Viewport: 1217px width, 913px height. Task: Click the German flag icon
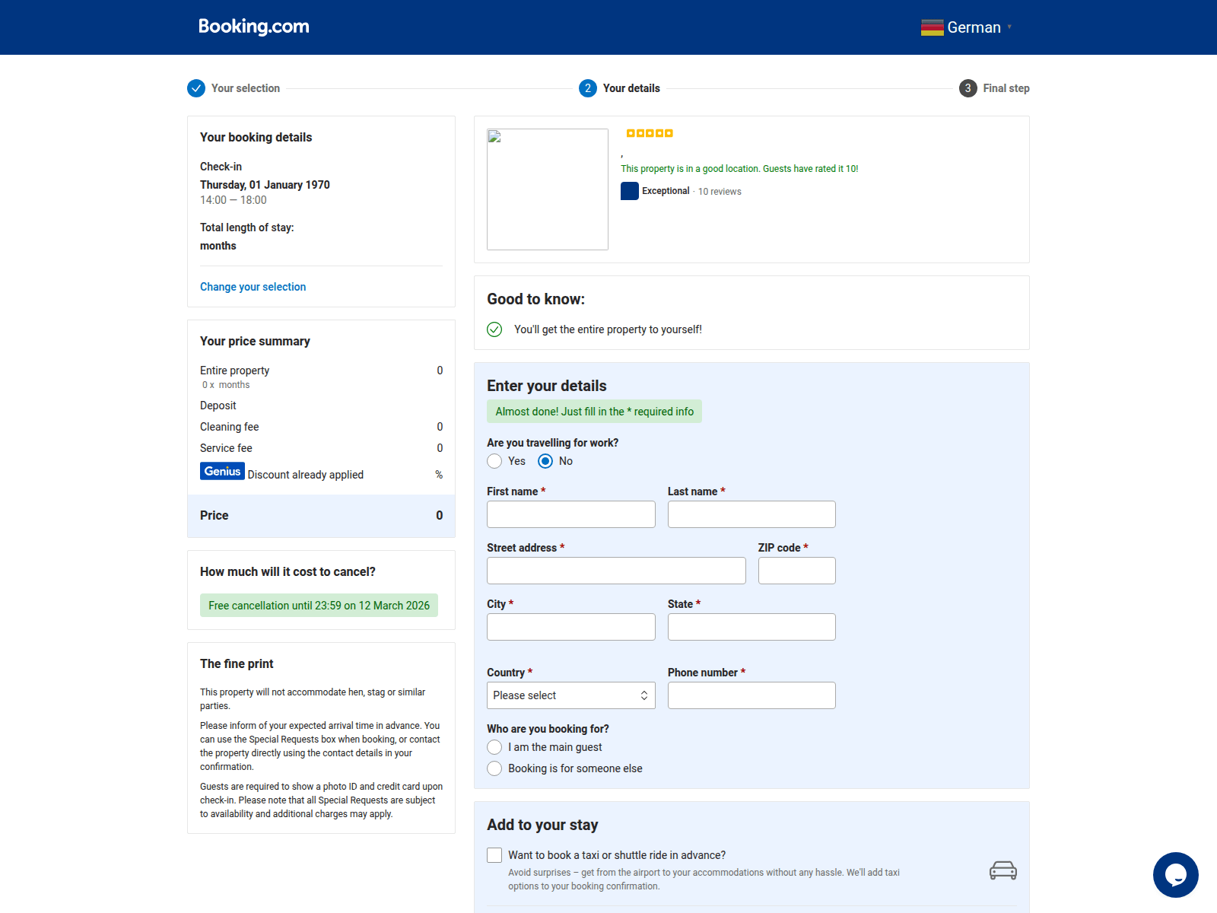[932, 27]
